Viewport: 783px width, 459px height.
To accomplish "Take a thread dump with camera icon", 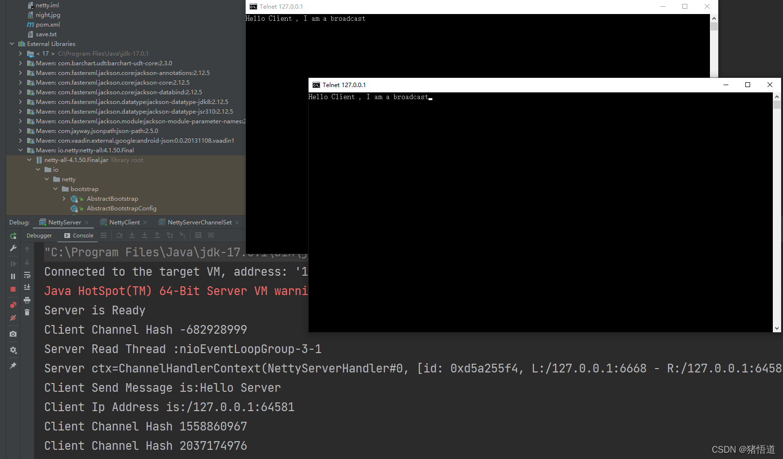I will click(x=13, y=334).
